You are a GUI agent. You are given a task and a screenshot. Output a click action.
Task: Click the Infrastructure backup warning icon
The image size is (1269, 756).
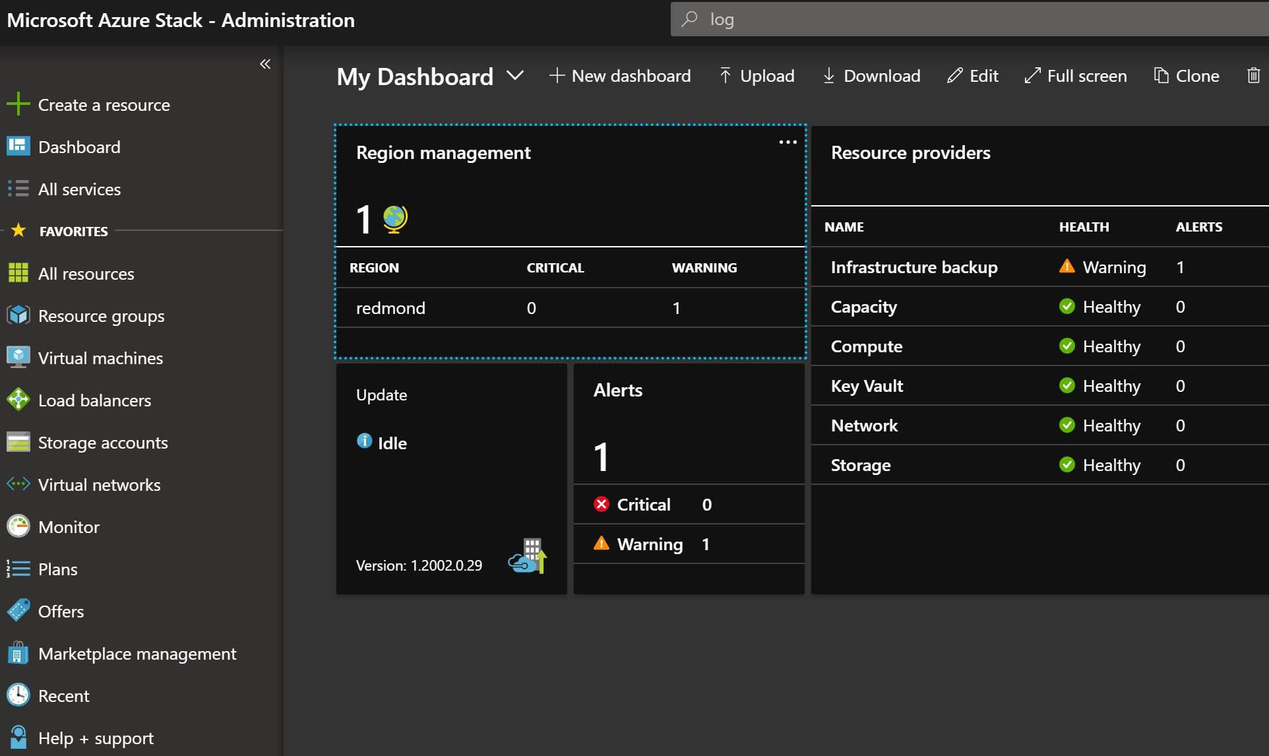pos(1067,267)
